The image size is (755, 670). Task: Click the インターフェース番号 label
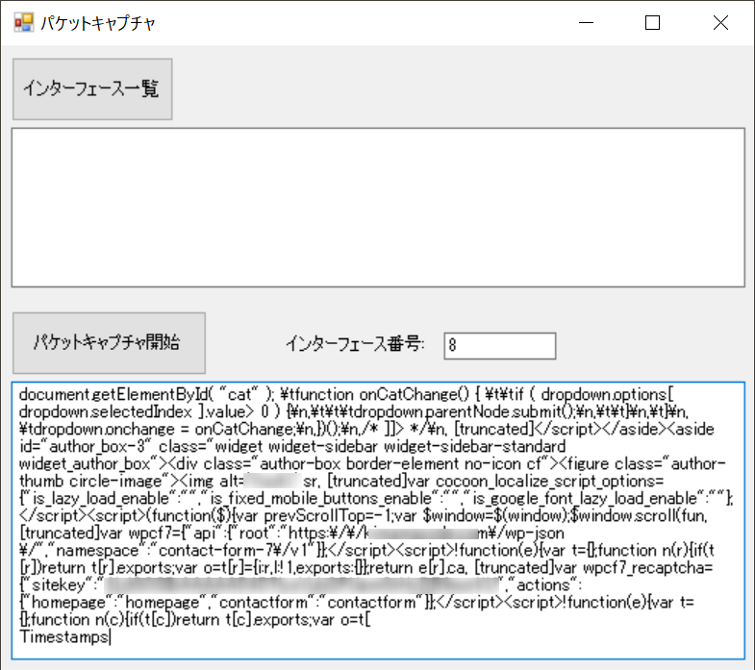coord(355,344)
